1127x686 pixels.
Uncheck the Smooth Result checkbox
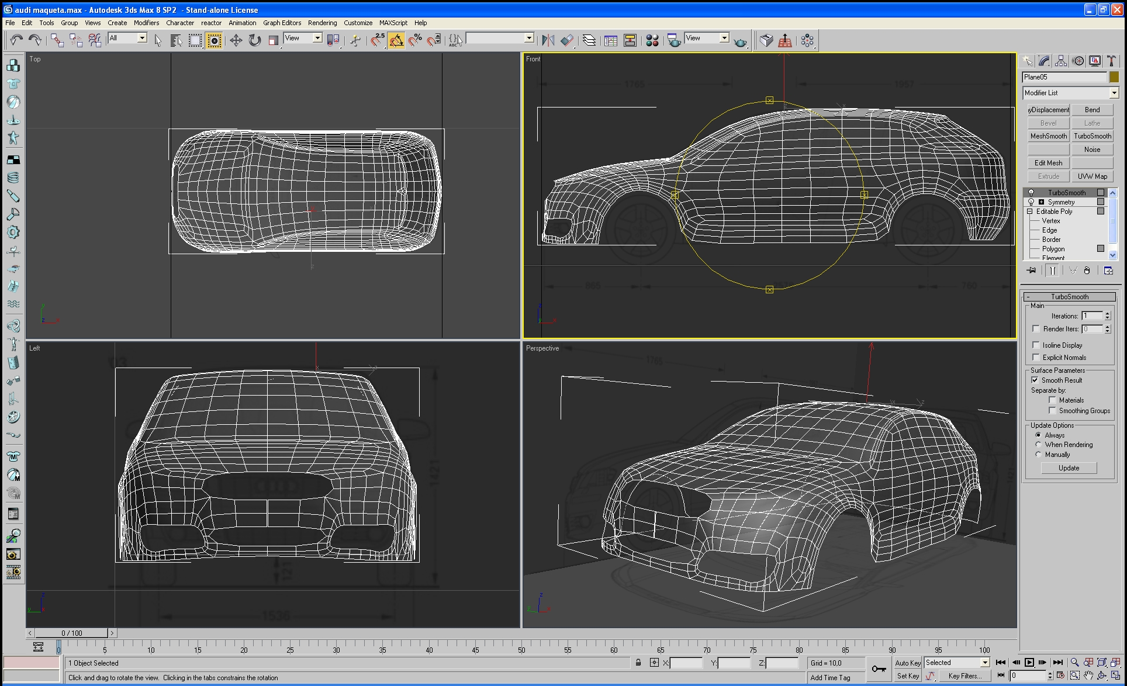[1035, 380]
